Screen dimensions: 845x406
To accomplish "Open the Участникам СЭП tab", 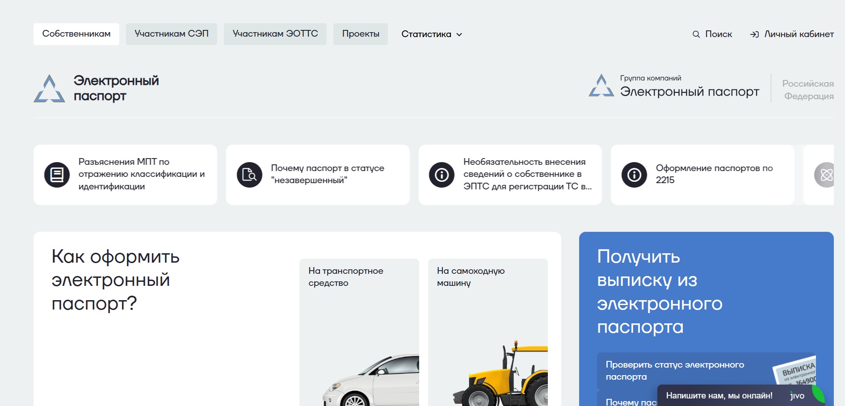I will (172, 34).
